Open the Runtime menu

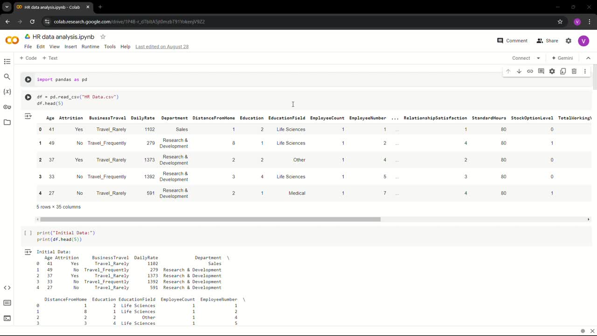tap(90, 47)
